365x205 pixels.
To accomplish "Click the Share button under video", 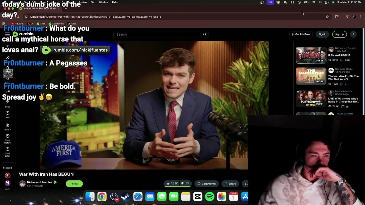I will [x=230, y=184].
